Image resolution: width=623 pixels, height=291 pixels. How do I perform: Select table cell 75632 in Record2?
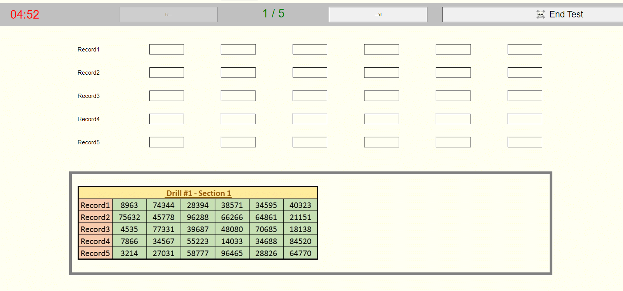(x=129, y=217)
